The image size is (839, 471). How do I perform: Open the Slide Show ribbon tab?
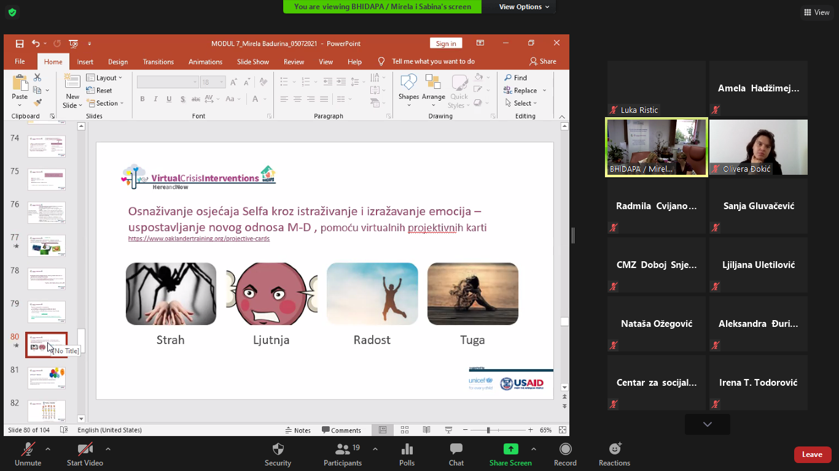253,62
